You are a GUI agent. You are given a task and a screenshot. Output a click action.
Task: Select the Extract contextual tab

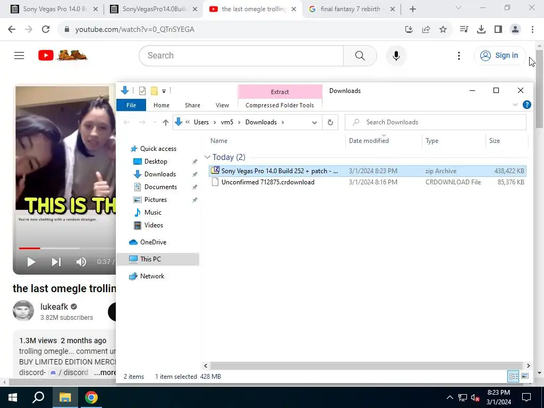click(279, 92)
